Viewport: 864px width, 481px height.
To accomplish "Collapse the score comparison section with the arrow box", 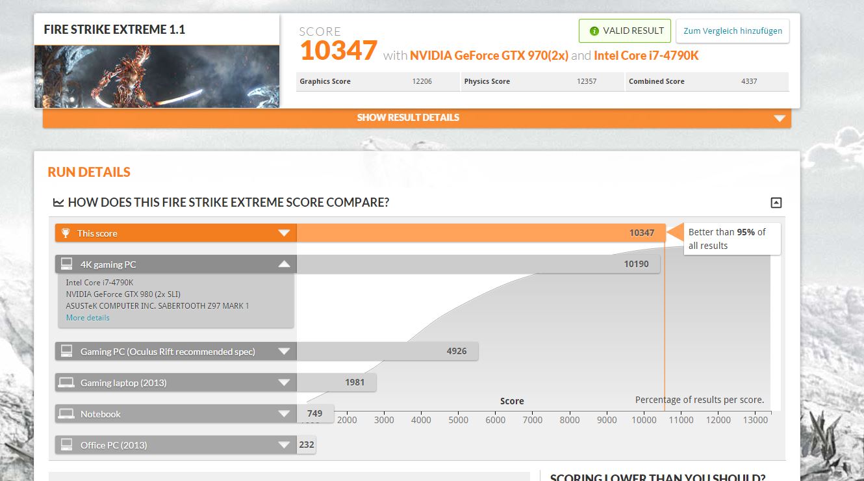I will 776,203.
